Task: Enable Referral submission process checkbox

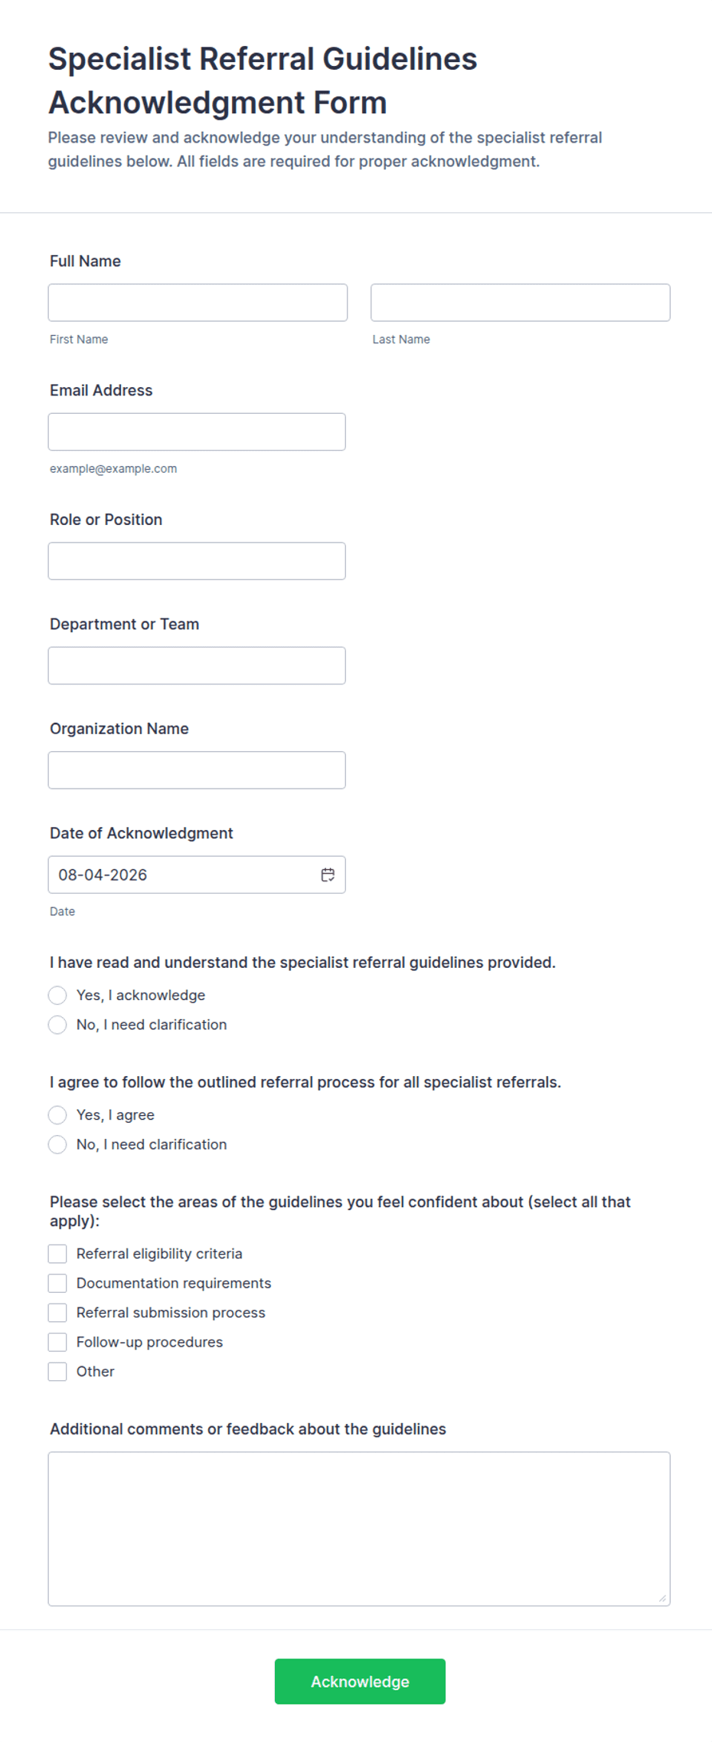Action: tap(57, 1313)
